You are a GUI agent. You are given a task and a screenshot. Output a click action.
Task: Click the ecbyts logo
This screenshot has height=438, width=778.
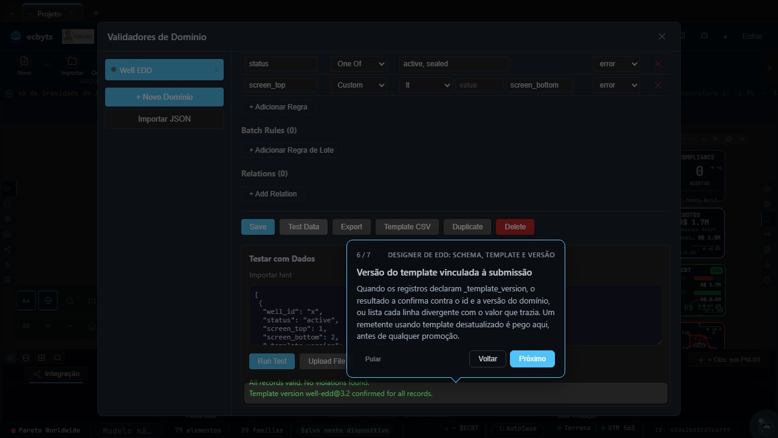click(x=32, y=36)
